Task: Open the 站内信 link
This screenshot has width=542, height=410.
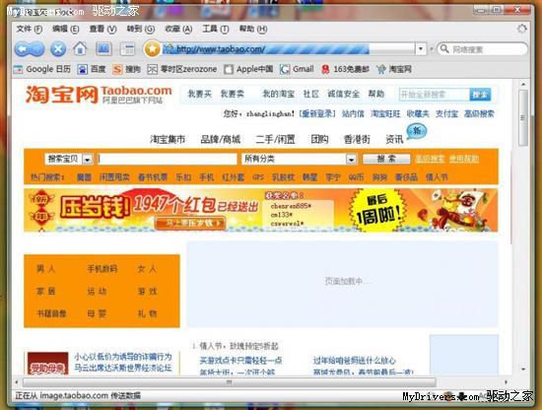Action: (353, 113)
